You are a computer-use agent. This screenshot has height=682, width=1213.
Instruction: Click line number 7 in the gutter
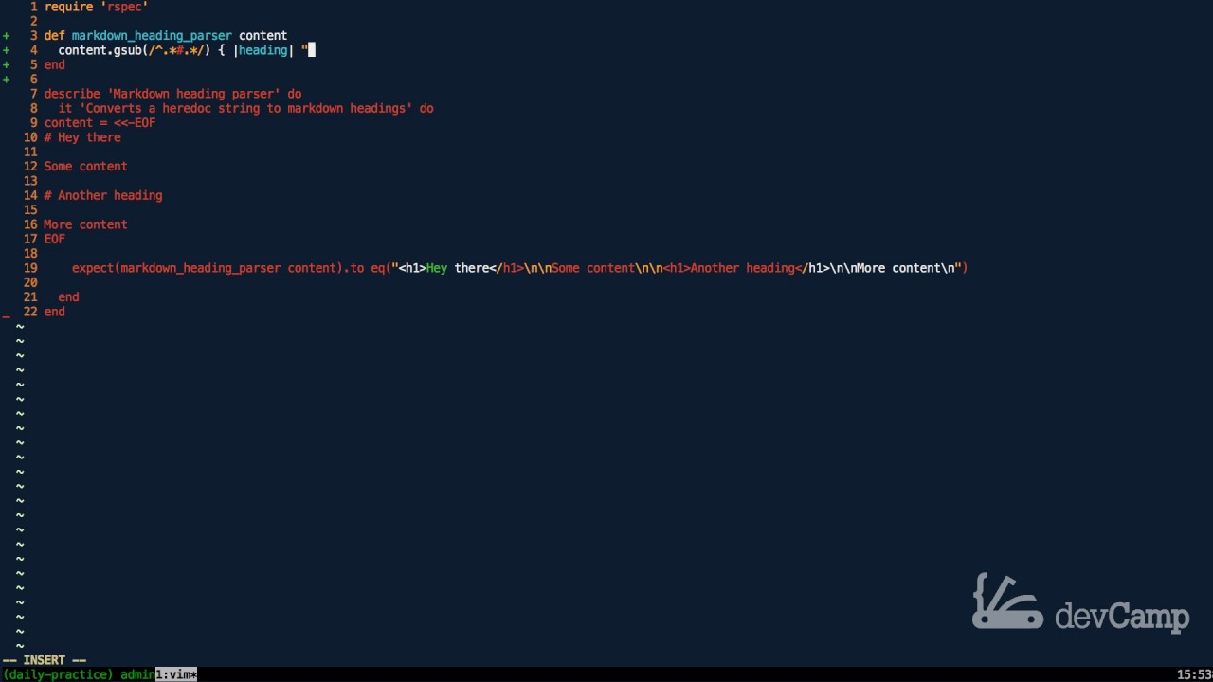pyautogui.click(x=34, y=94)
